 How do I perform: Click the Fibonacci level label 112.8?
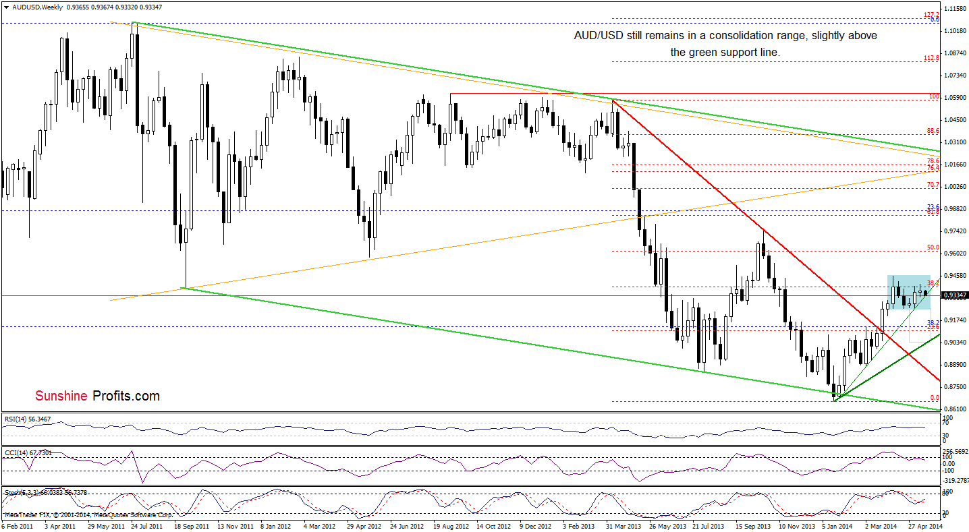pos(933,58)
